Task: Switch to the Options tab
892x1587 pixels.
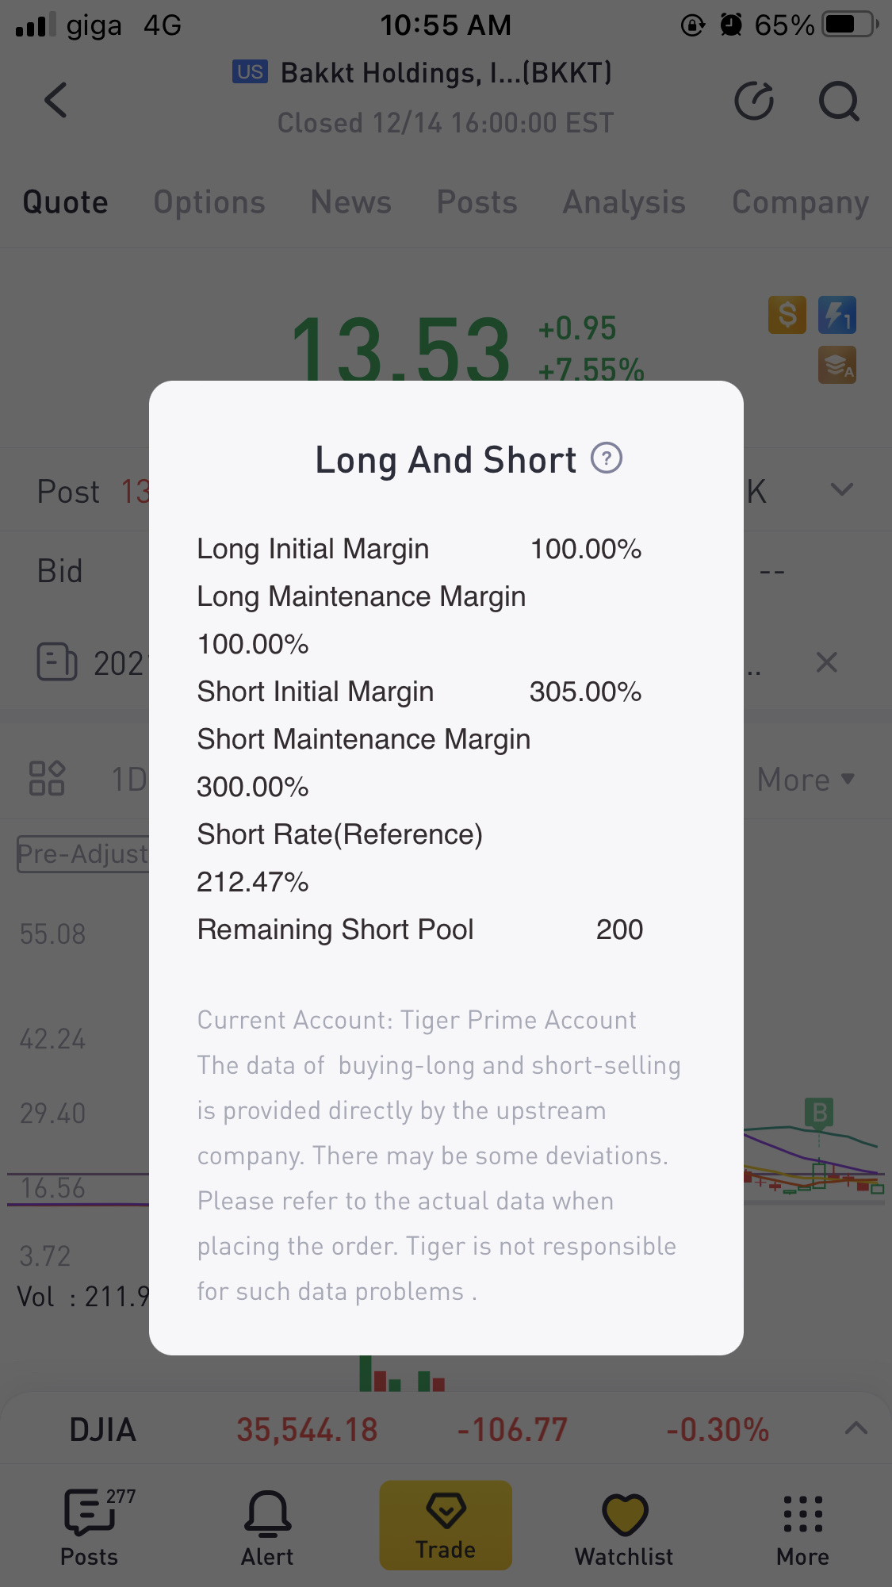Action: tap(209, 202)
